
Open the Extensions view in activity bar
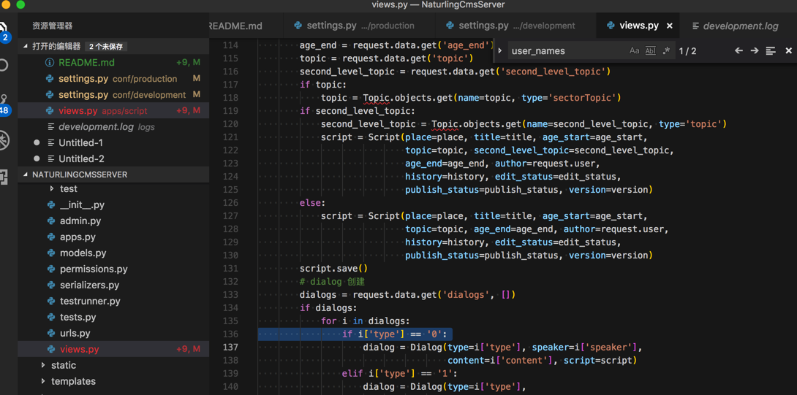pyautogui.click(x=4, y=177)
